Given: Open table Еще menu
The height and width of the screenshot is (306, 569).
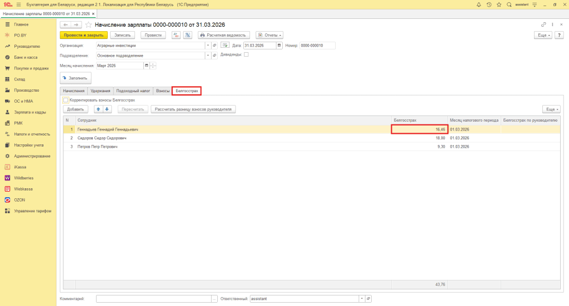Looking at the screenshot, I should (551, 109).
